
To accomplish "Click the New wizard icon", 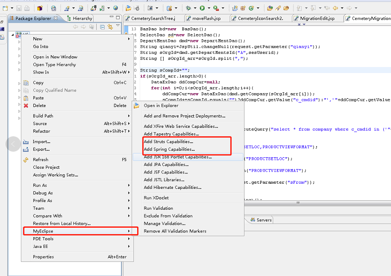I will (x=6, y=7).
